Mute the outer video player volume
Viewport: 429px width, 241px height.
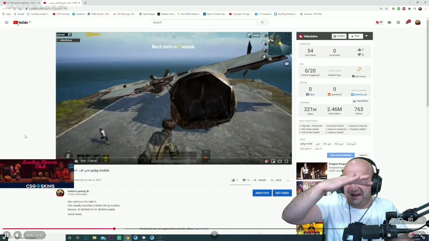click(x=17, y=235)
